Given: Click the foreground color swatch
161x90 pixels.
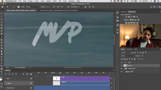Looking at the screenshot, I should (x=1, y=79).
